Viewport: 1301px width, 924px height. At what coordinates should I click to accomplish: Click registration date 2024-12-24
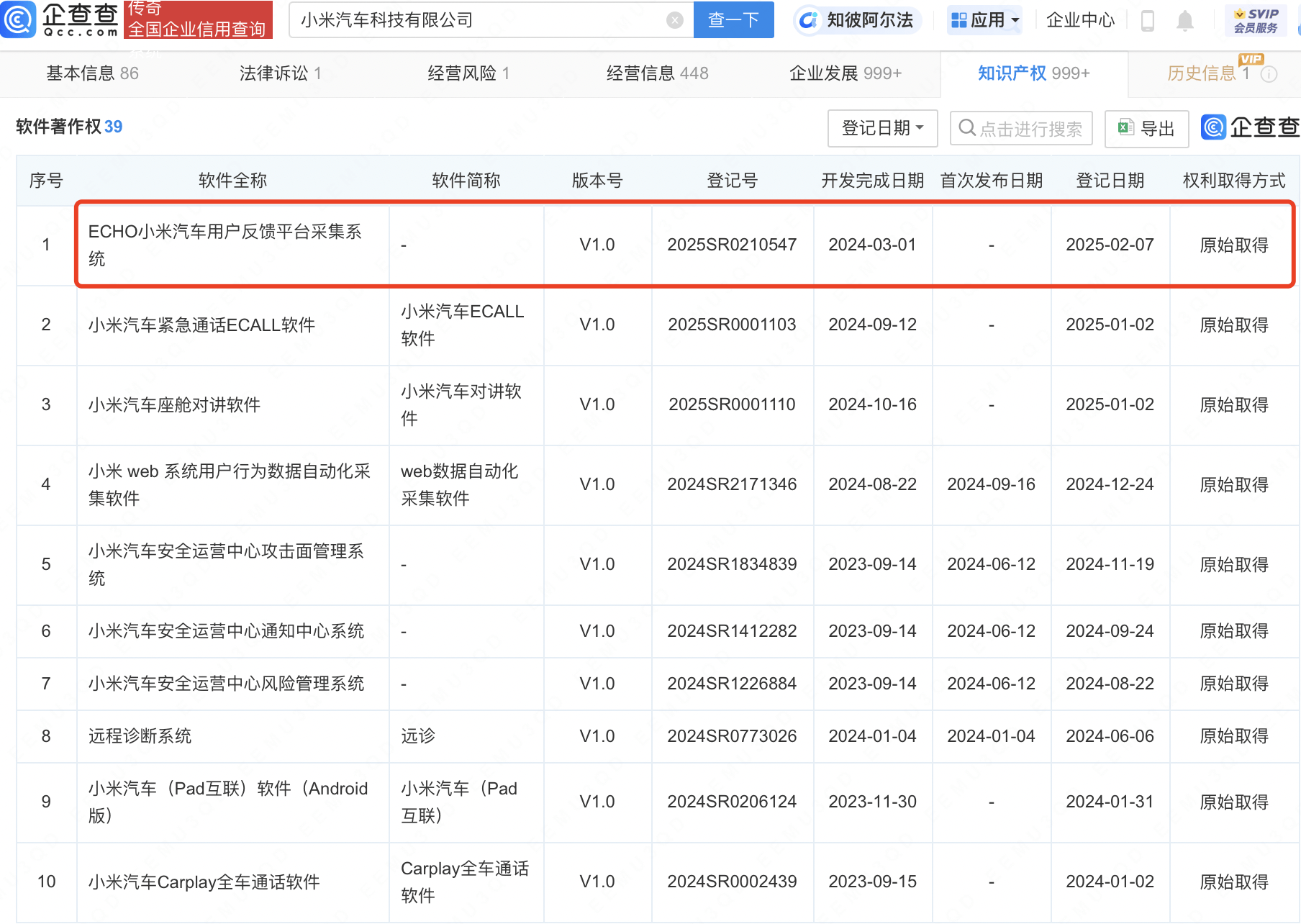(x=1110, y=484)
